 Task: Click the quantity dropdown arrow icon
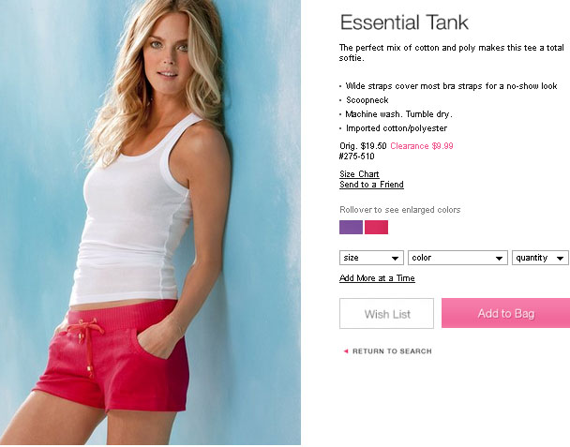coord(561,259)
